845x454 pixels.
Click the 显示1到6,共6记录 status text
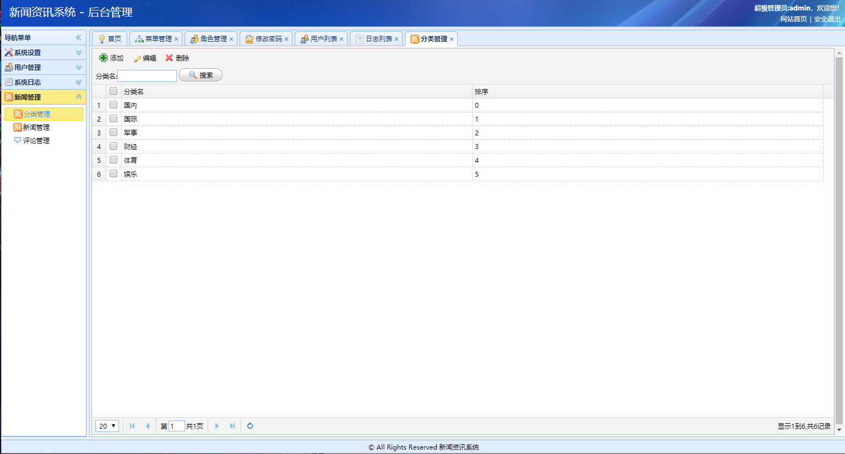(804, 426)
